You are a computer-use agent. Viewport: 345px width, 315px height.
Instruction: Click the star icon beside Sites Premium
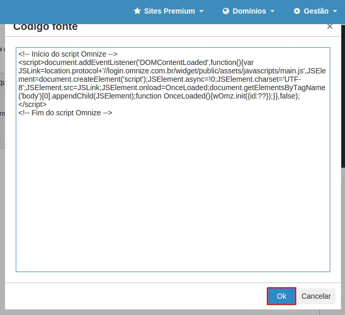coord(137,11)
